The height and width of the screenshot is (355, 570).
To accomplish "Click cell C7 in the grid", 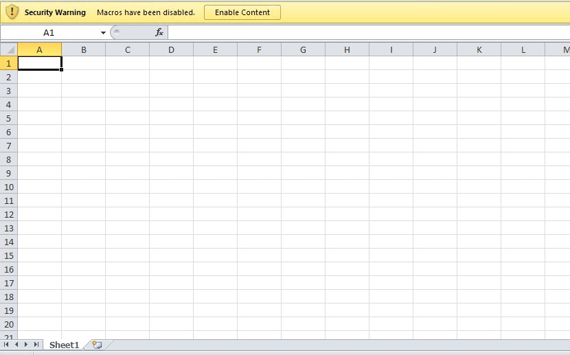I will tap(127, 146).
